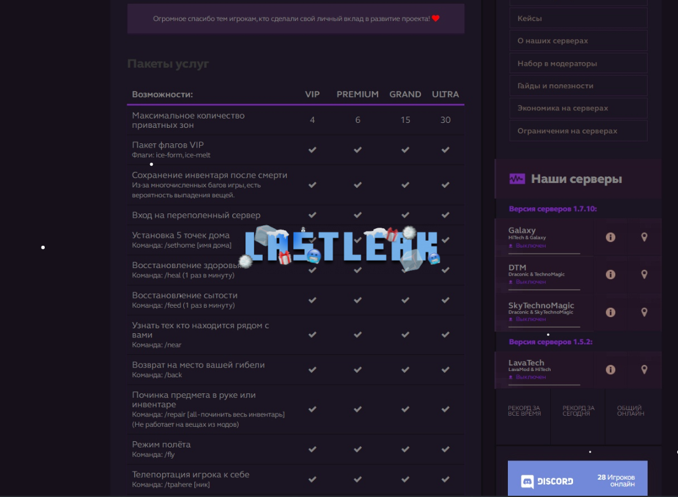Open info icon for LavaTech server
Screen dimensions: 678x497
pos(610,370)
